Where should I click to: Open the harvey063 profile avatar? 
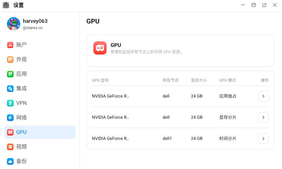click(x=14, y=24)
